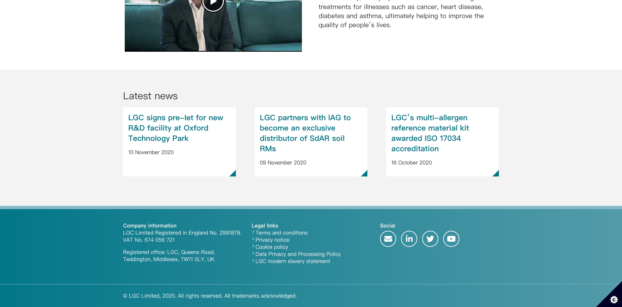This screenshot has height=307, width=622.
Task: Open the YouTube social icon
Action: (x=451, y=239)
